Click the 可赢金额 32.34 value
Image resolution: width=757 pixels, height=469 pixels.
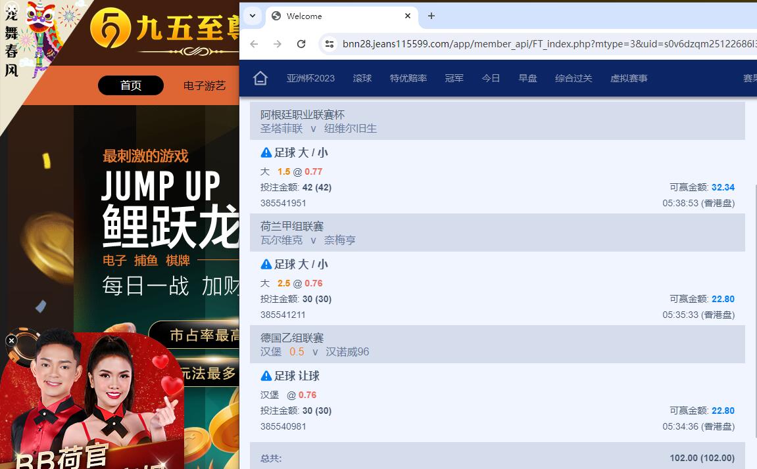coord(723,187)
